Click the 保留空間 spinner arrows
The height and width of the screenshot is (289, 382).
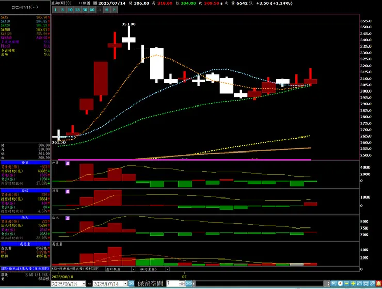[182, 284]
